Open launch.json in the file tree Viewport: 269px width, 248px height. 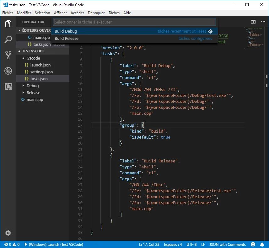pos(43,65)
